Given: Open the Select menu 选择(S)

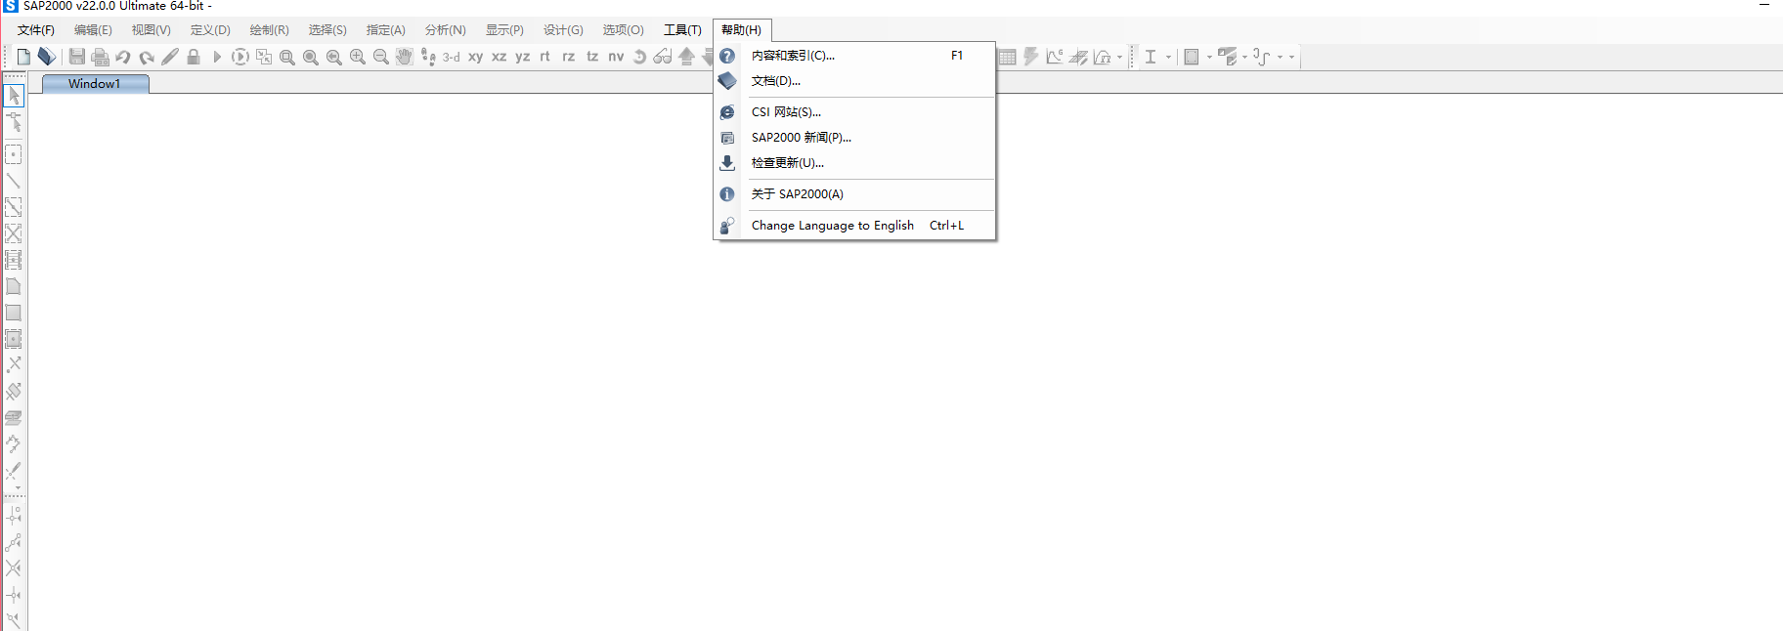Looking at the screenshot, I should click(327, 30).
